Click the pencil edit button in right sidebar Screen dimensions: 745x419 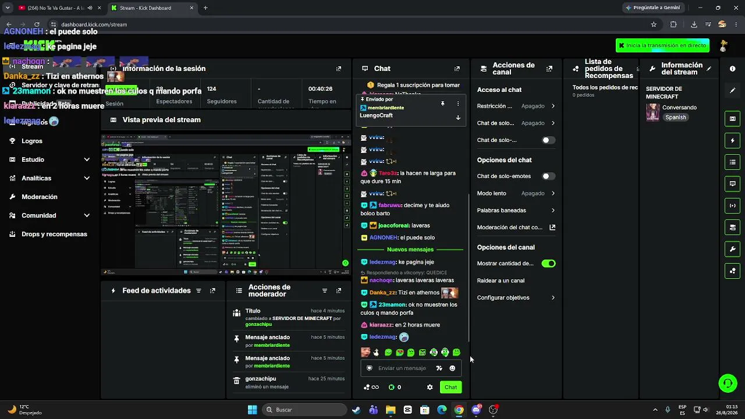[732, 90]
